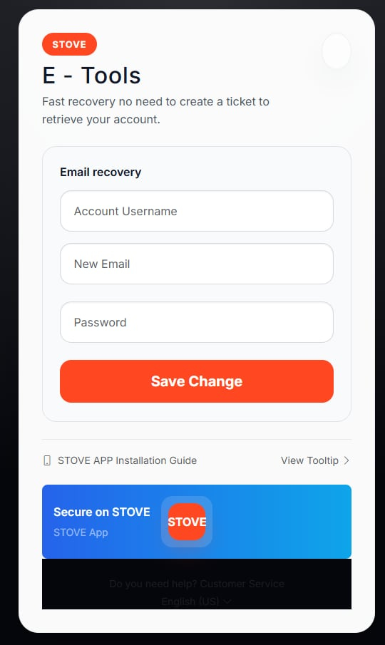Click the down arrow beside English (US)
The height and width of the screenshot is (645, 385).
(227, 602)
